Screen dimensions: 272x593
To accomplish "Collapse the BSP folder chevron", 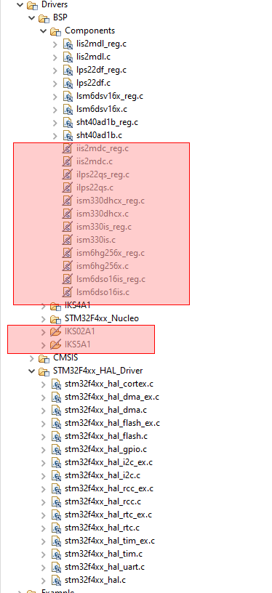I will [32, 18].
